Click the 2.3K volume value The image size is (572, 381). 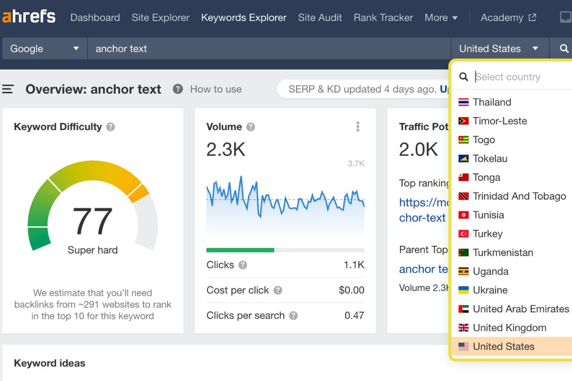(226, 150)
